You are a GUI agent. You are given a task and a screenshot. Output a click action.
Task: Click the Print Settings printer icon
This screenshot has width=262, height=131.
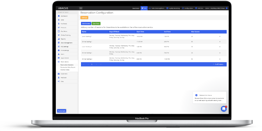[x=59, y=50]
